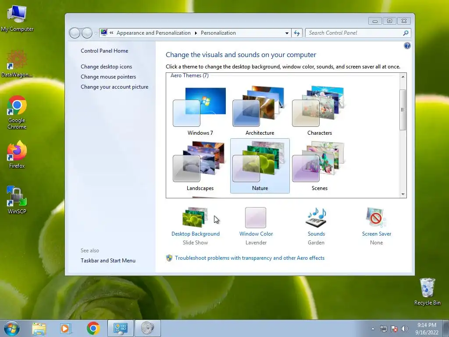Click the network icon in the system tray
Screen dimensions: 449x337
(383, 329)
